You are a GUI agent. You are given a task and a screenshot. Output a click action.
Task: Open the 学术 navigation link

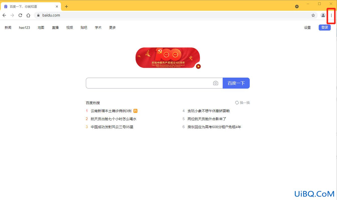coord(98,28)
